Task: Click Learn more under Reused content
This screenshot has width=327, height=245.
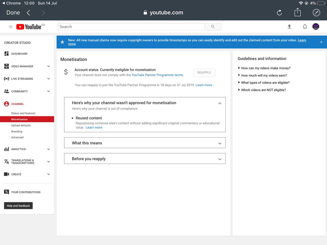Action: coord(94,127)
